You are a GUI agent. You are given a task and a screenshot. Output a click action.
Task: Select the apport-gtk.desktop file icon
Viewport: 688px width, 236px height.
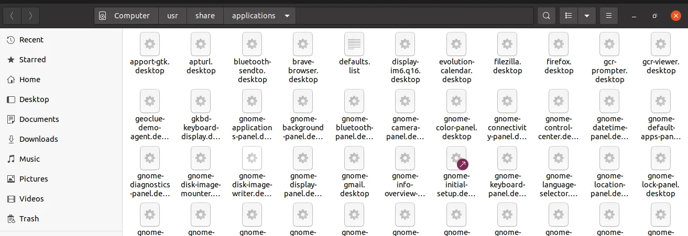[150, 43]
